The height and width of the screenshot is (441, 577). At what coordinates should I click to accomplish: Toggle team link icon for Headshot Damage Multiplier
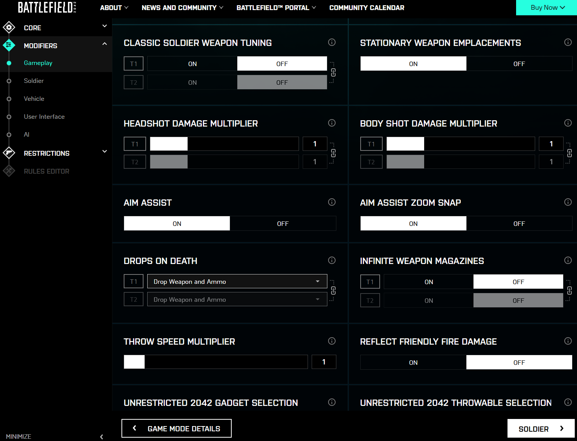click(333, 153)
